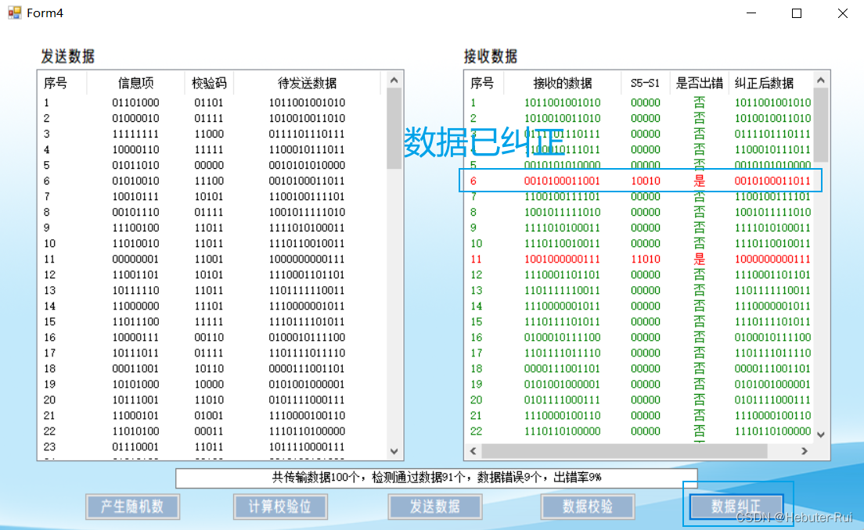Click 待发送数据 value 0010100011011

[307, 181]
